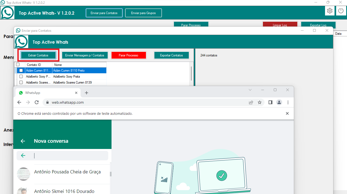Open Chrome three-dot menu

click(288, 102)
